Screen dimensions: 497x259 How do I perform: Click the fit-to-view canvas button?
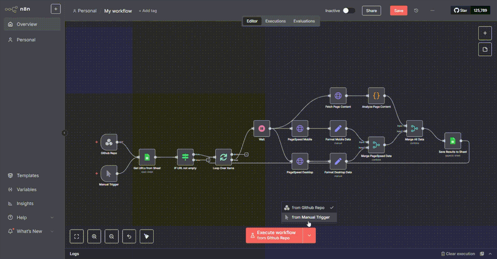[77, 237]
